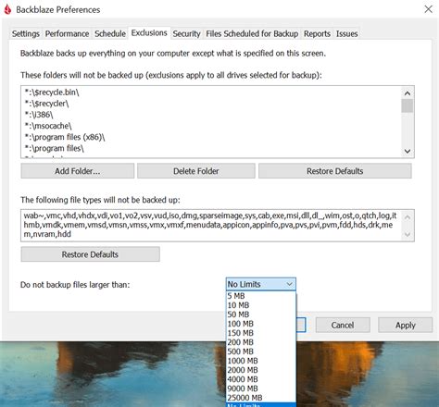Choose 5 MB file size limit
The image size is (439, 407).
[261, 296]
